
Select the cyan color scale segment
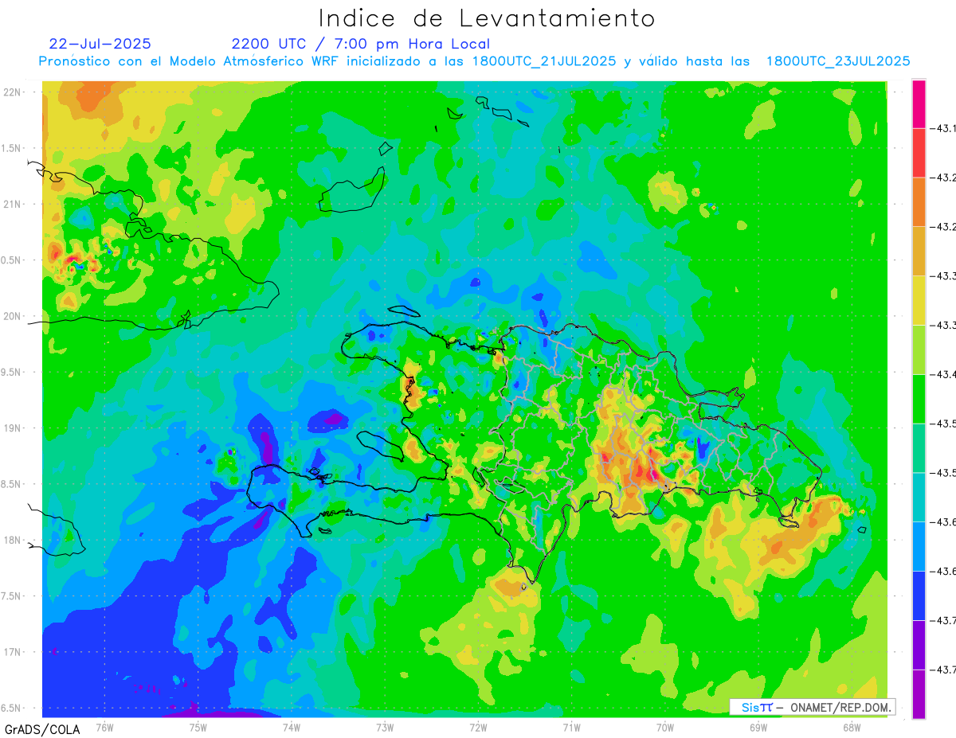[919, 498]
